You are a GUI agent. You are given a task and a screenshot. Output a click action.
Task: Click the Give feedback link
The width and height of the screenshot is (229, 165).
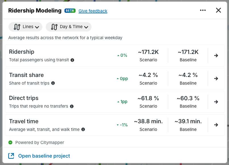pos(93,11)
